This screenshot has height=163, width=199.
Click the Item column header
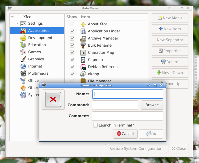click(x=113, y=17)
